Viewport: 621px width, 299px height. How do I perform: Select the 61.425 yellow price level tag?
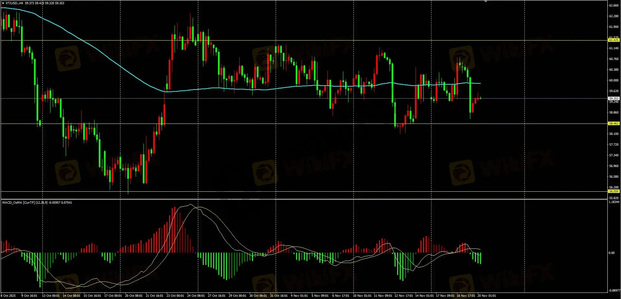pos(614,40)
